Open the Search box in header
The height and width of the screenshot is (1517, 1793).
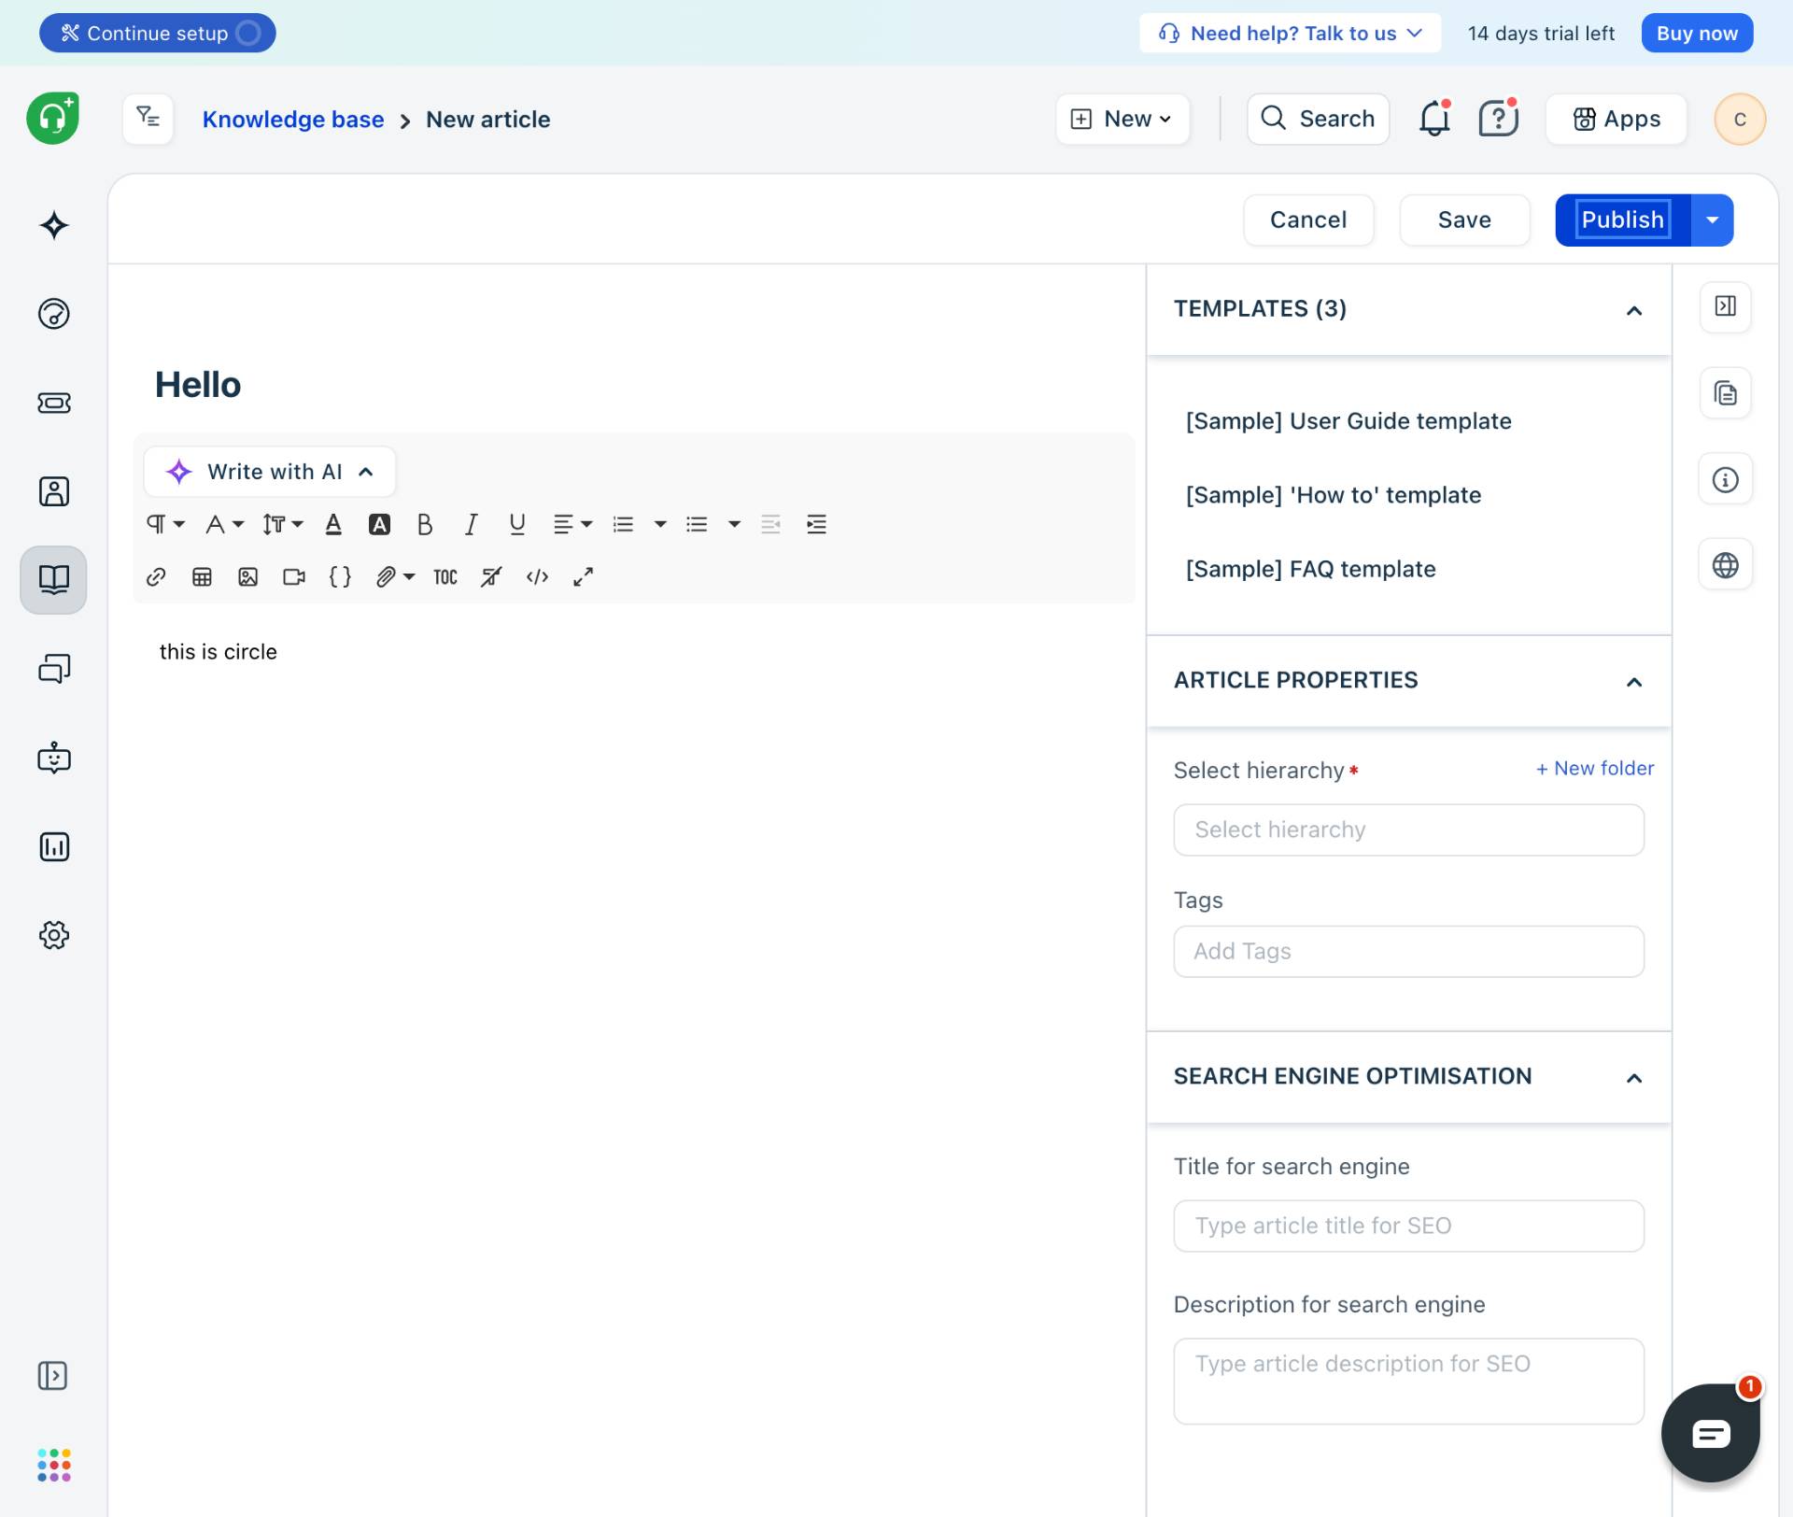[x=1318, y=119]
